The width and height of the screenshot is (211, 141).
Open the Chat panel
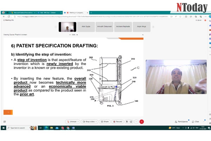tap(196, 122)
